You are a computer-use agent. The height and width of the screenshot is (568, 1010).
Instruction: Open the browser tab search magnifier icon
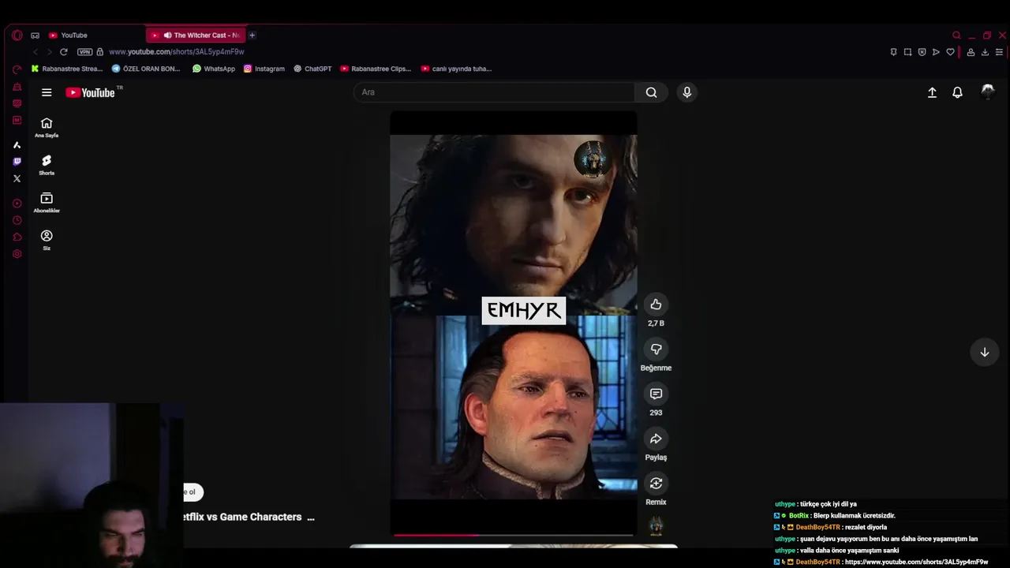(x=956, y=35)
